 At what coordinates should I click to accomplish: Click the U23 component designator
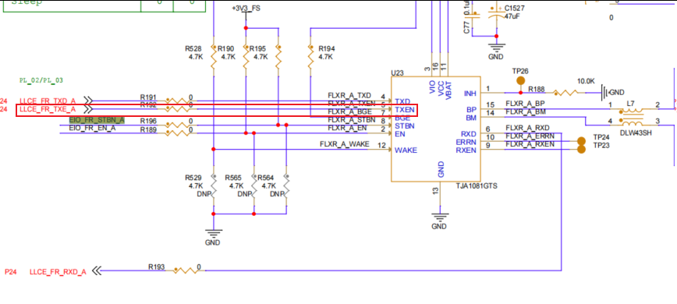(x=397, y=73)
